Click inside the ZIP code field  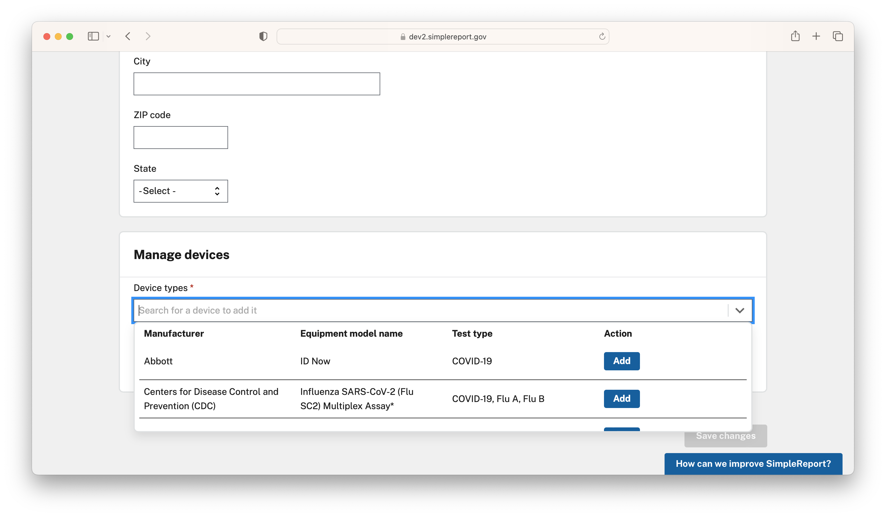180,137
